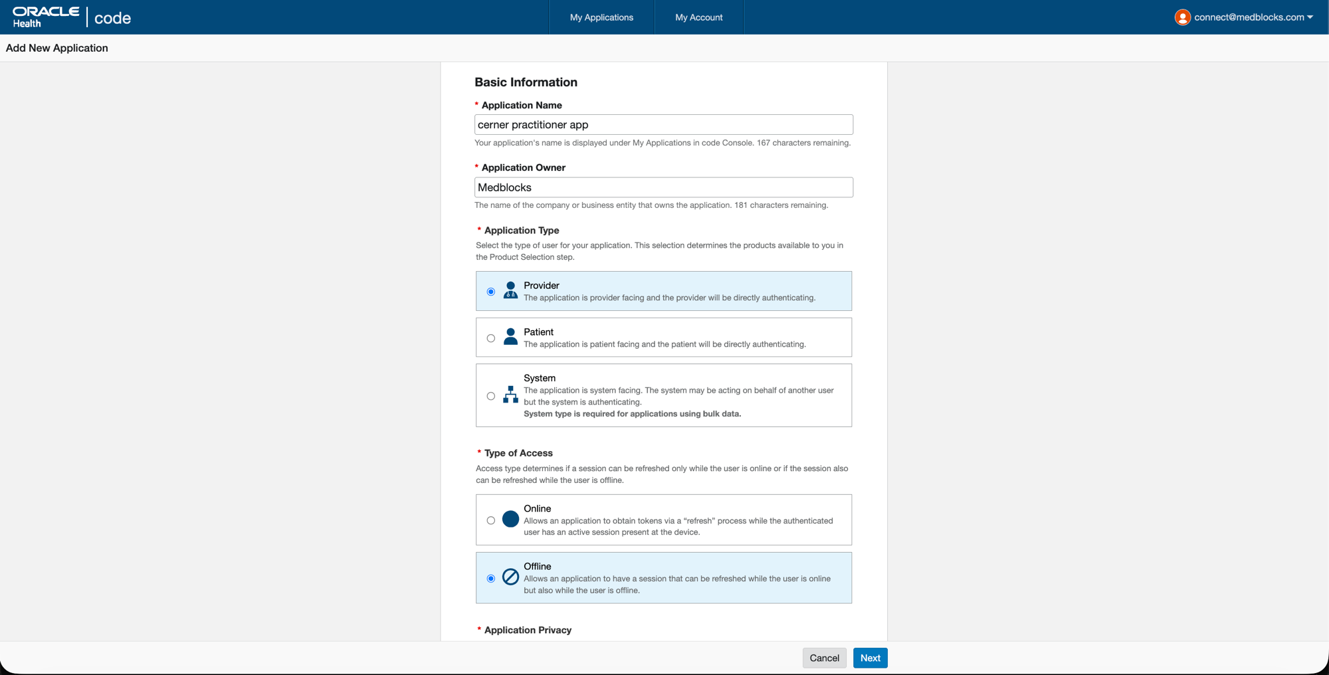Image resolution: width=1329 pixels, height=675 pixels.
Task: Click the Application Privacy label
Action: pos(528,630)
